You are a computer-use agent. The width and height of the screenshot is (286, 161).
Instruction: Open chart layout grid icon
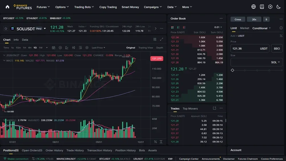(x=155, y=39)
